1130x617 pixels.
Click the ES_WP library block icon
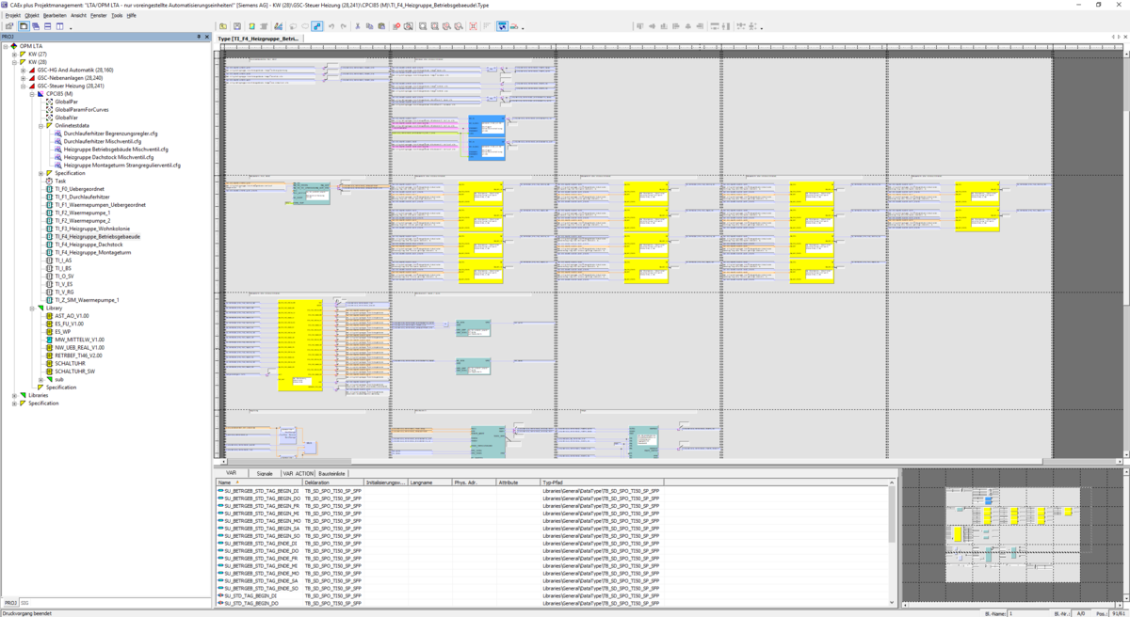click(x=49, y=332)
